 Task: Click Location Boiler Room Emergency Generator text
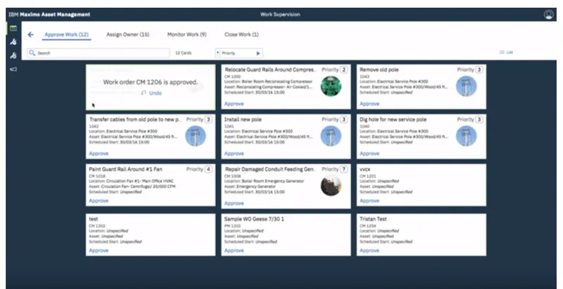pos(264,181)
